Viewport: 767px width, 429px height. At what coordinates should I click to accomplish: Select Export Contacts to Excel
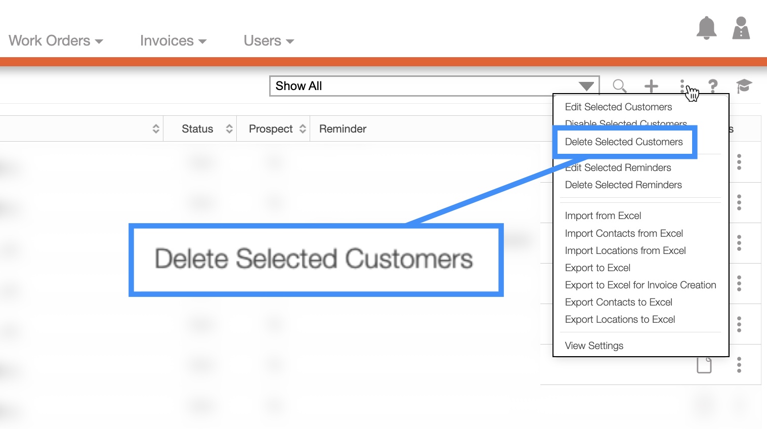[x=618, y=303]
